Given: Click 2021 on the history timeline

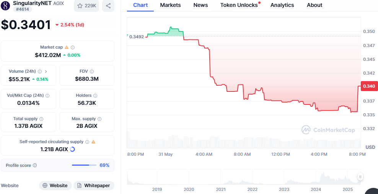Looking at the screenshot, I should point(221,189).
